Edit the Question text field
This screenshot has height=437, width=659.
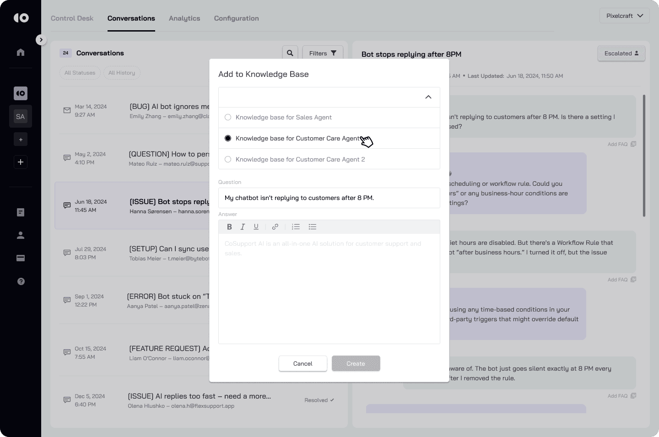(x=329, y=198)
